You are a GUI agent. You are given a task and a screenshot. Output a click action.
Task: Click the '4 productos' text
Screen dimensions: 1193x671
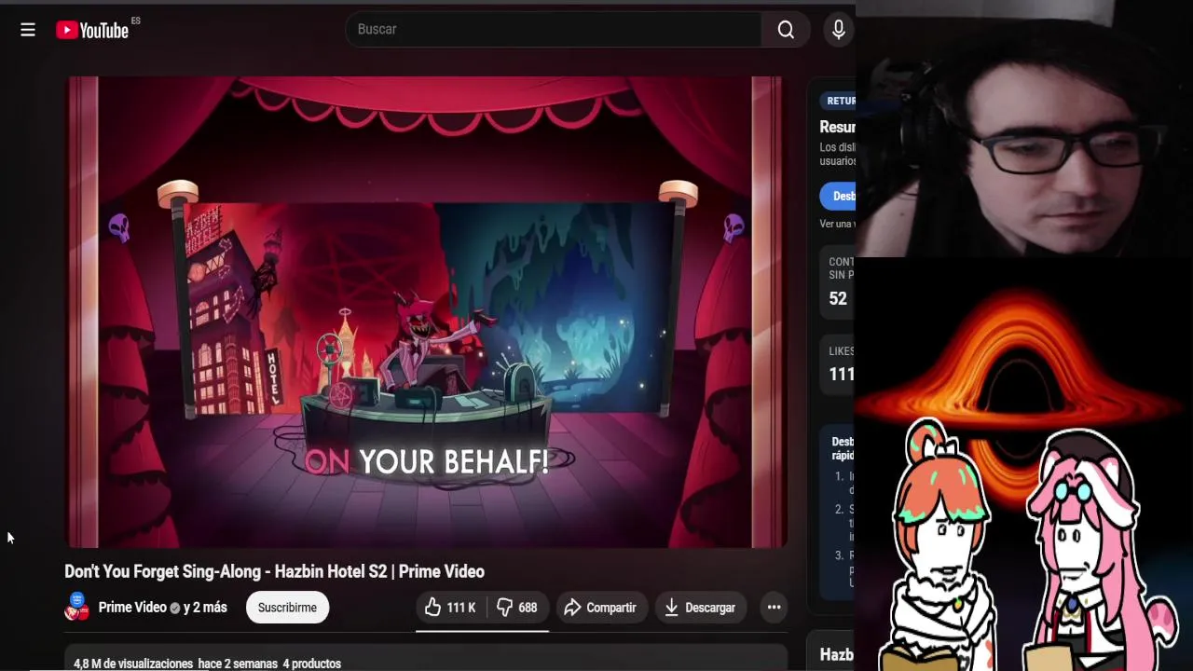(312, 664)
